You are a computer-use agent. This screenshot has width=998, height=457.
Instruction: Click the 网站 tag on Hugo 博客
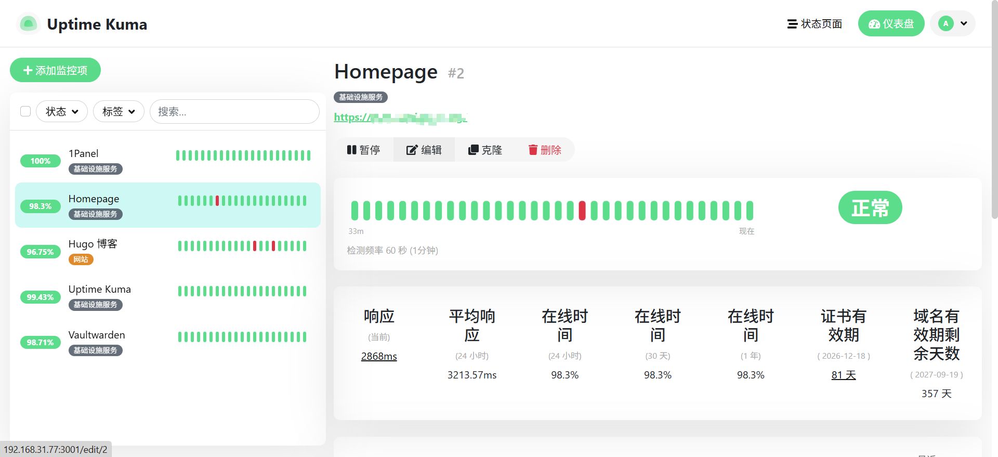pyautogui.click(x=81, y=259)
